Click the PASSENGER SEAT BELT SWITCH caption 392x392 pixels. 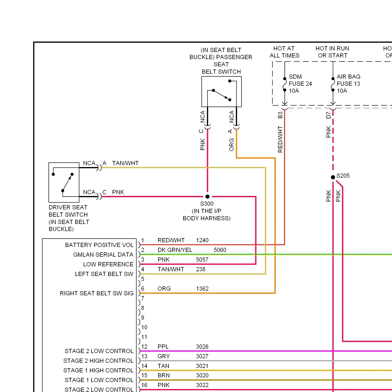[x=221, y=61]
